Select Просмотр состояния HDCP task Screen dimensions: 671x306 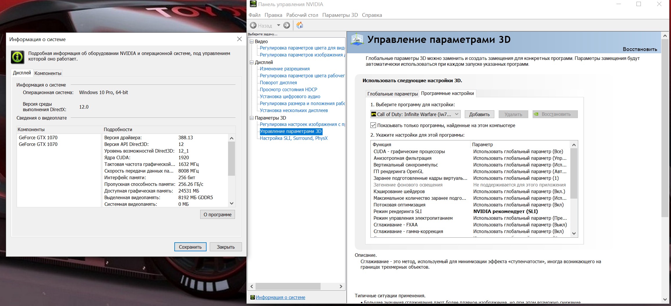pyautogui.click(x=288, y=90)
